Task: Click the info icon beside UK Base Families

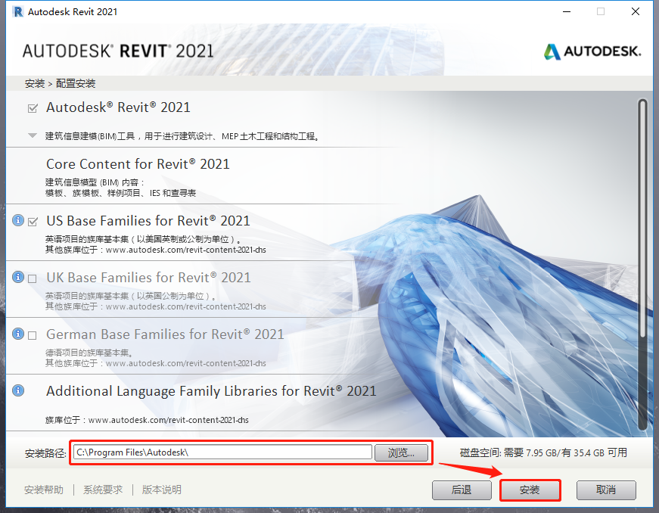Action: click(x=18, y=277)
